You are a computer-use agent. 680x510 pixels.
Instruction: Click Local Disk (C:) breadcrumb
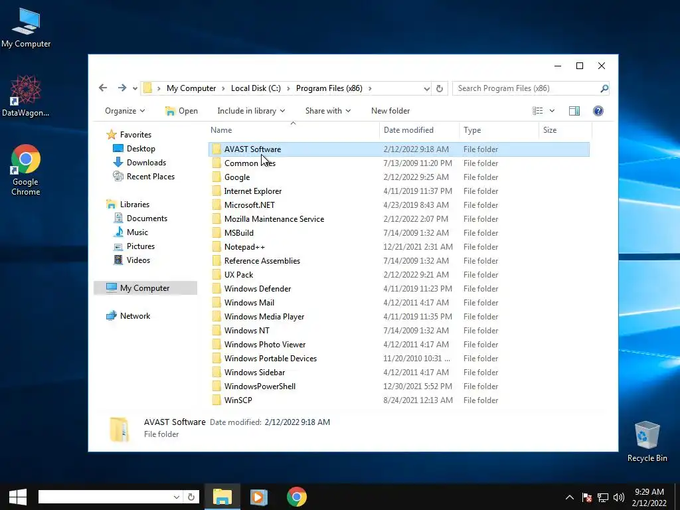[256, 88]
